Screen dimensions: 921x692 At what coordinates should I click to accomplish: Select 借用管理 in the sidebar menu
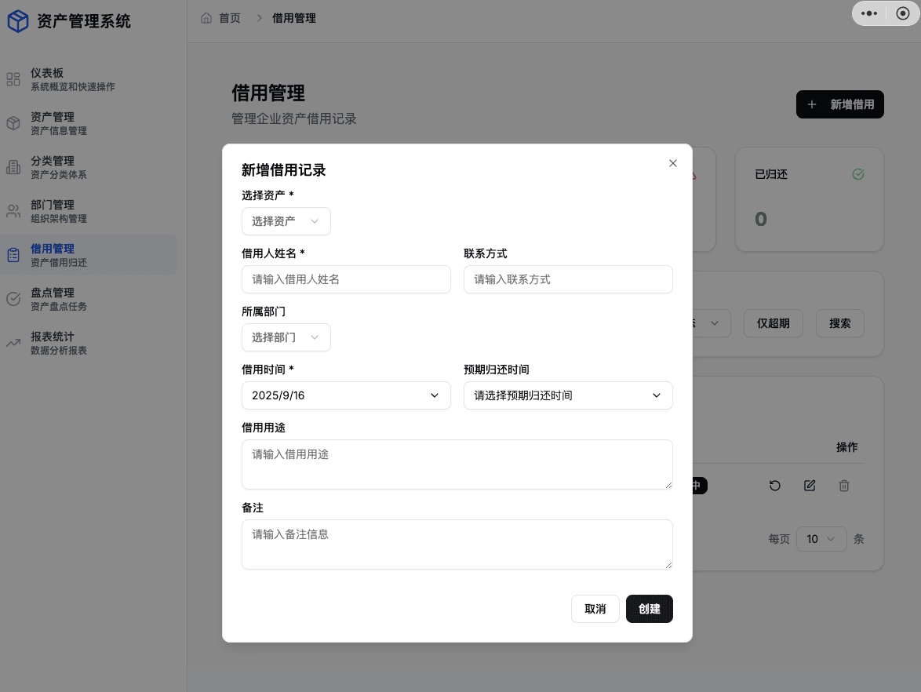[89, 255]
